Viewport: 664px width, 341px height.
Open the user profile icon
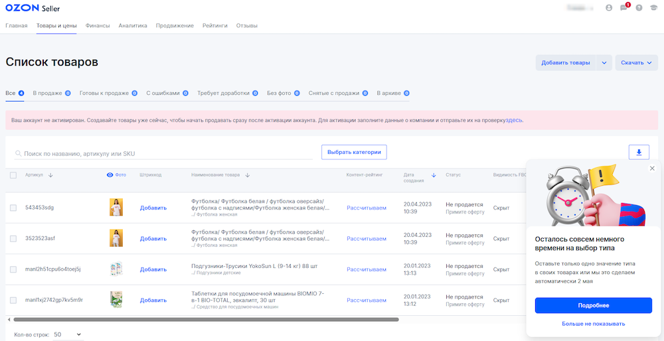click(609, 8)
